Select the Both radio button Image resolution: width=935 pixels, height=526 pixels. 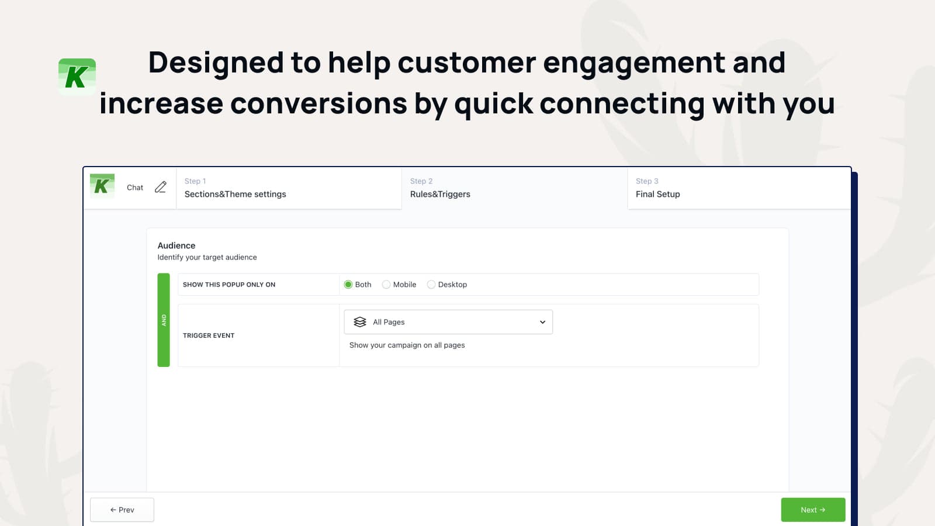[x=348, y=285]
